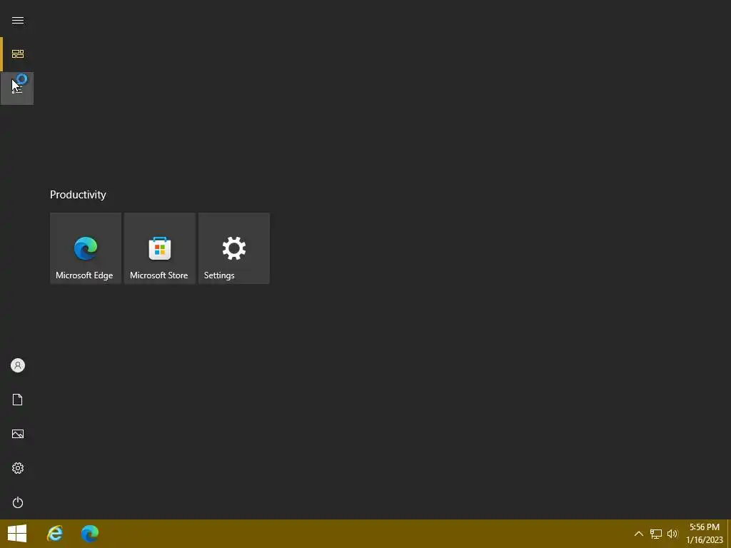Image resolution: width=731 pixels, height=548 pixels.
Task: Click the Productivity group heading
Action: click(78, 195)
